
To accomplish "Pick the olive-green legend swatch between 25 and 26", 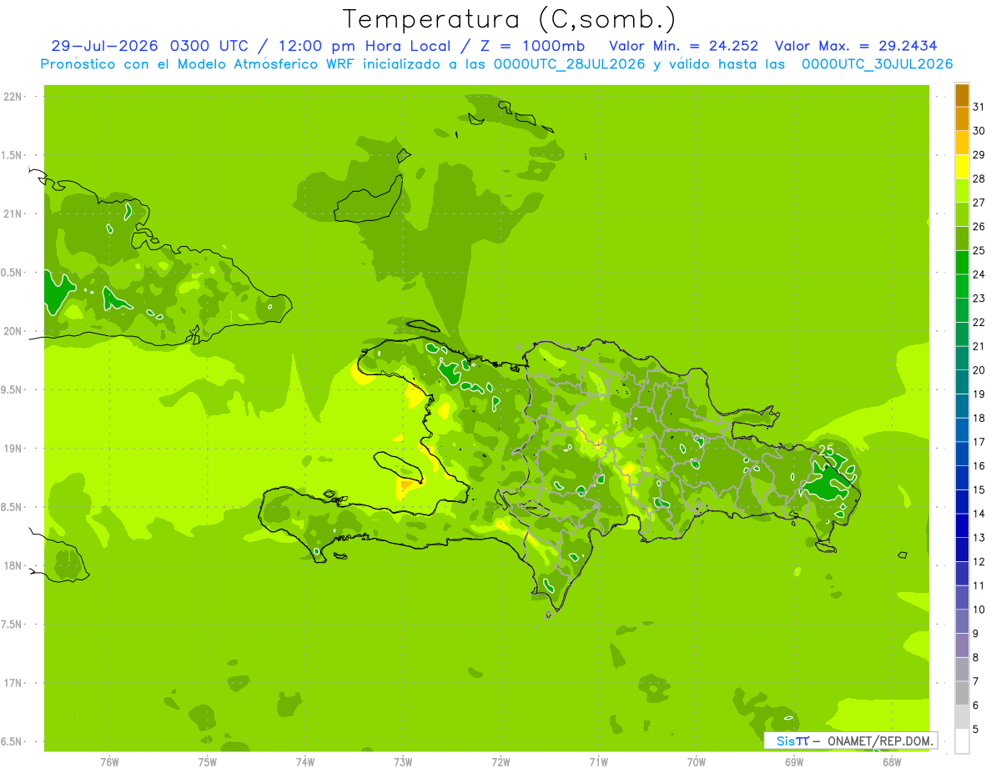I will (962, 238).
